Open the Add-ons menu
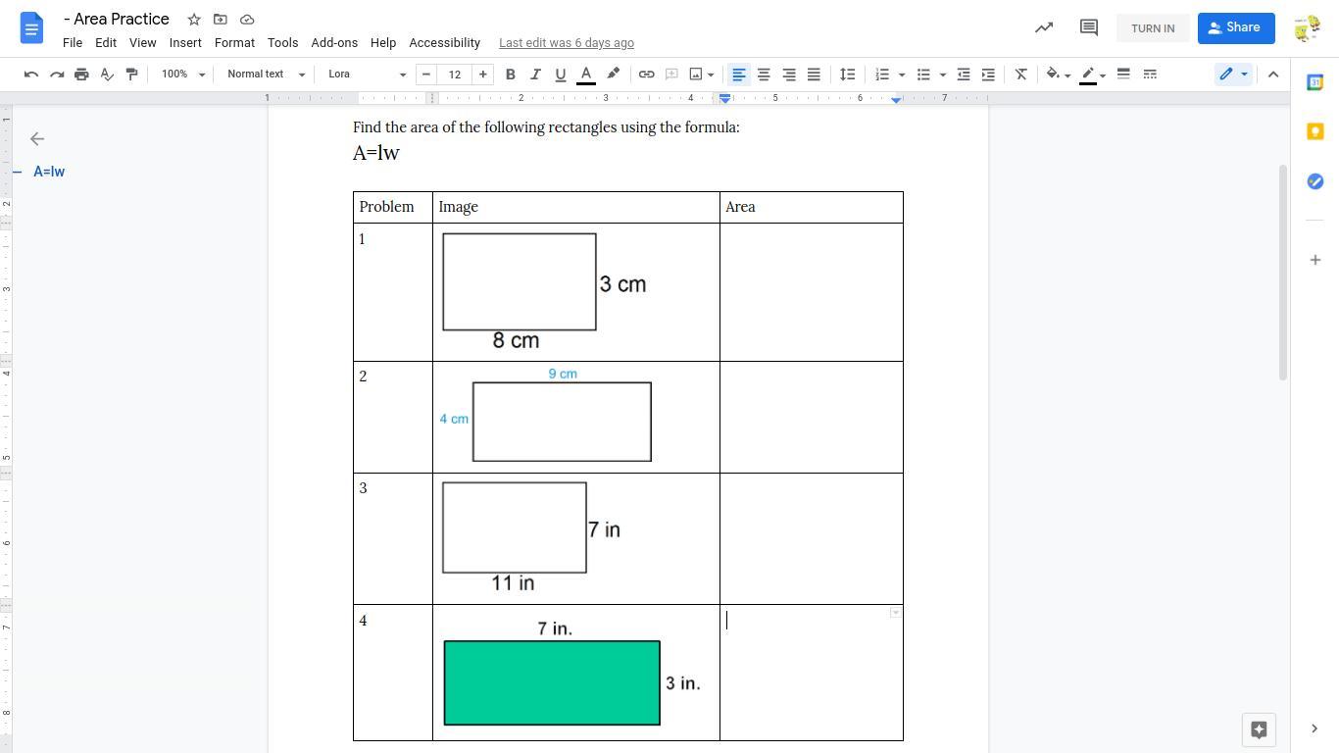This screenshot has width=1339, height=753. (334, 43)
